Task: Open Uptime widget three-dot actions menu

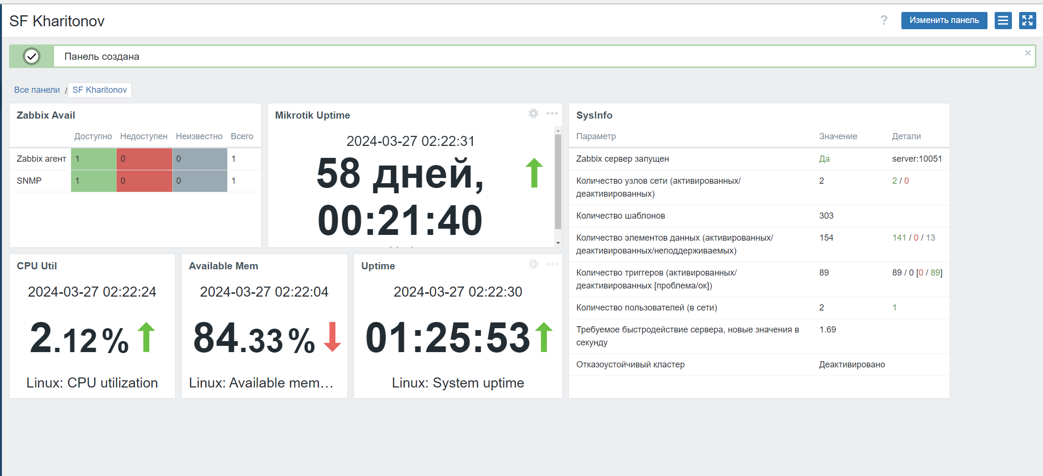Action: click(x=552, y=264)
